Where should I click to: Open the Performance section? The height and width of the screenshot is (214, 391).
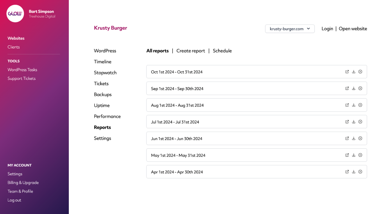(x=107, y=117)
